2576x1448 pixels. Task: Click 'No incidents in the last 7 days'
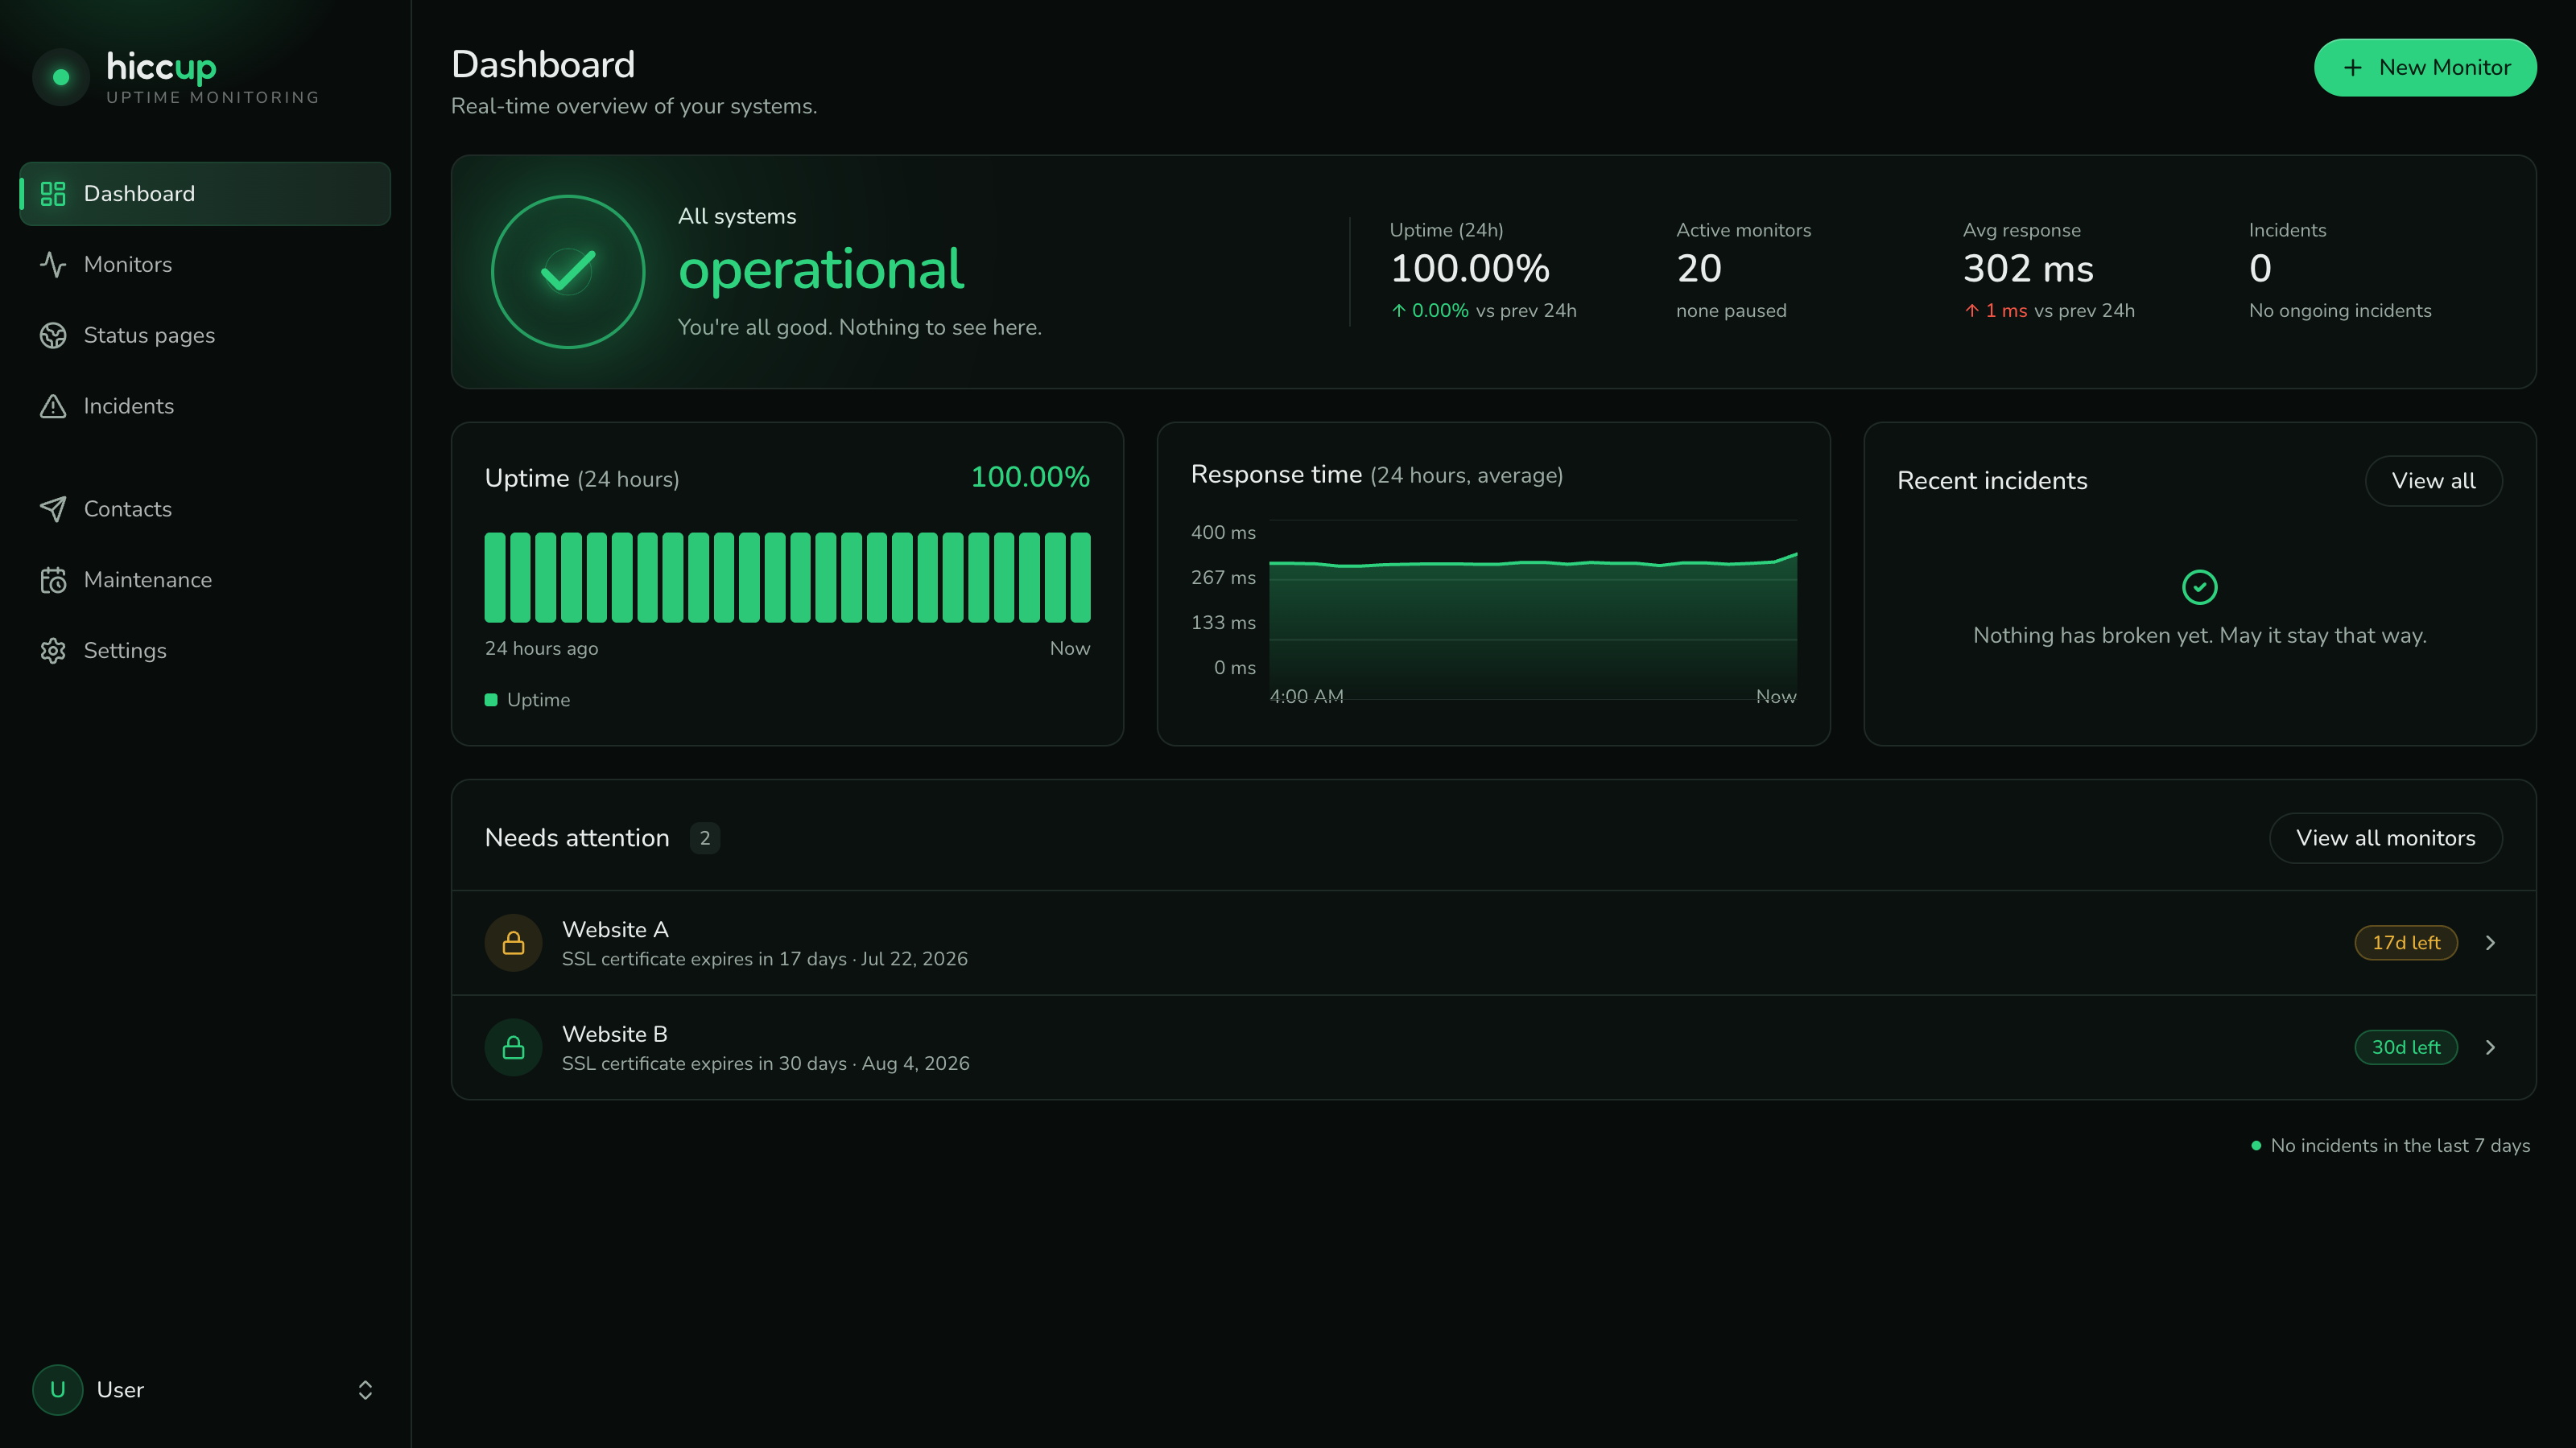(x=2400, y=1146)
